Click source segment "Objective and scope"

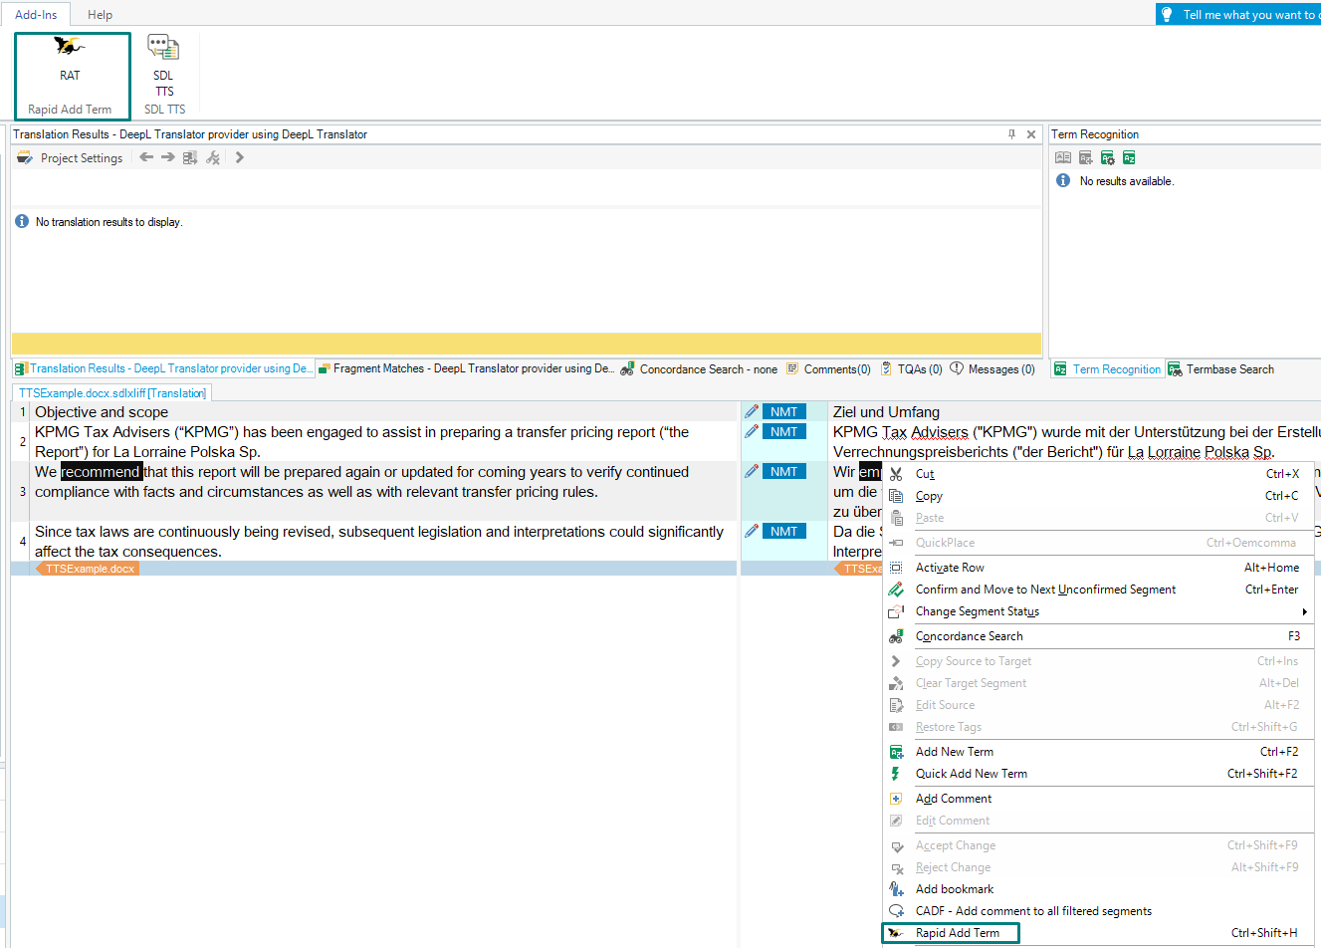tap(102, 412)
